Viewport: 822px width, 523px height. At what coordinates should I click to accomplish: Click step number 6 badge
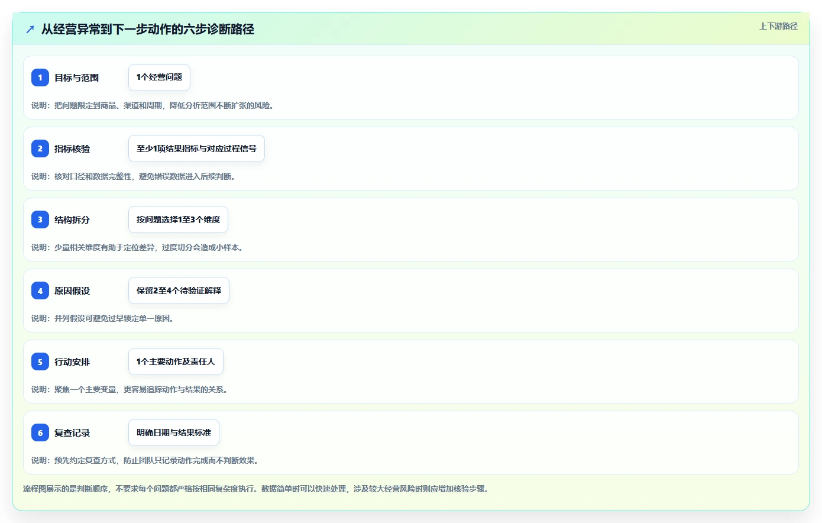(40, 432)
